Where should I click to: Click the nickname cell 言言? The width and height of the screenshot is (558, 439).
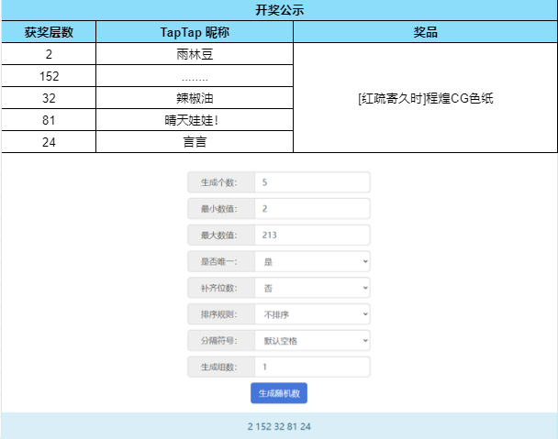pyautogui.click(x=195, y=142)
